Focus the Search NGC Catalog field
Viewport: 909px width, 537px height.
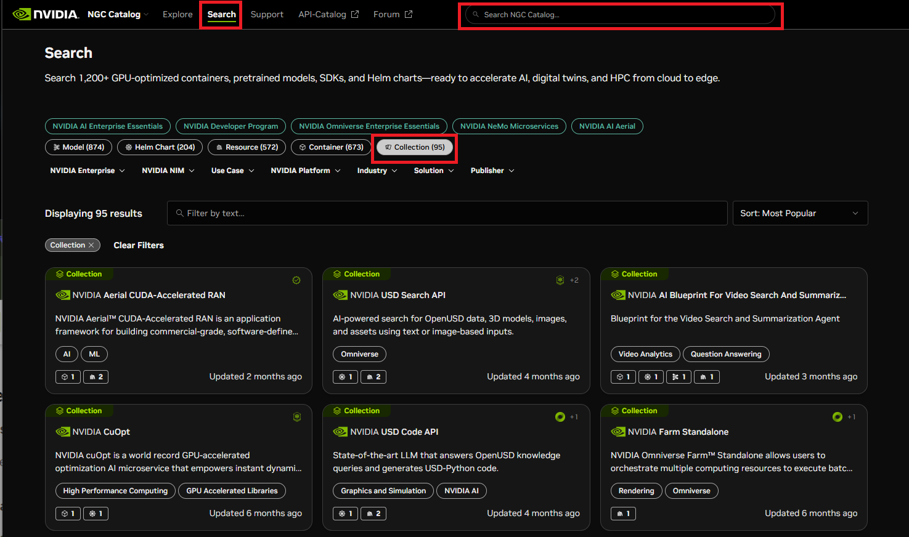tap(621, 15)
